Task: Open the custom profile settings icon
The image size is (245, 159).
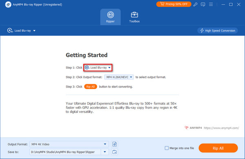Action: (x=114, y=144)
